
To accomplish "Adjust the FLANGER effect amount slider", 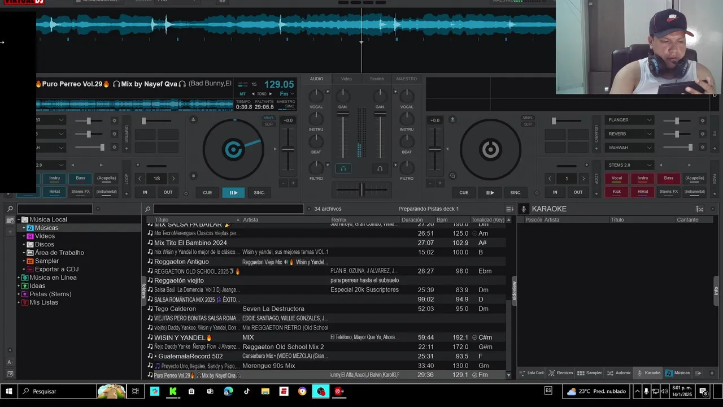I will [x=677, y=120].
